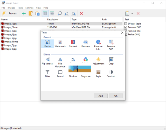
Task: Click the IrfanView BMP File type cell
Action: pos(81,27)
